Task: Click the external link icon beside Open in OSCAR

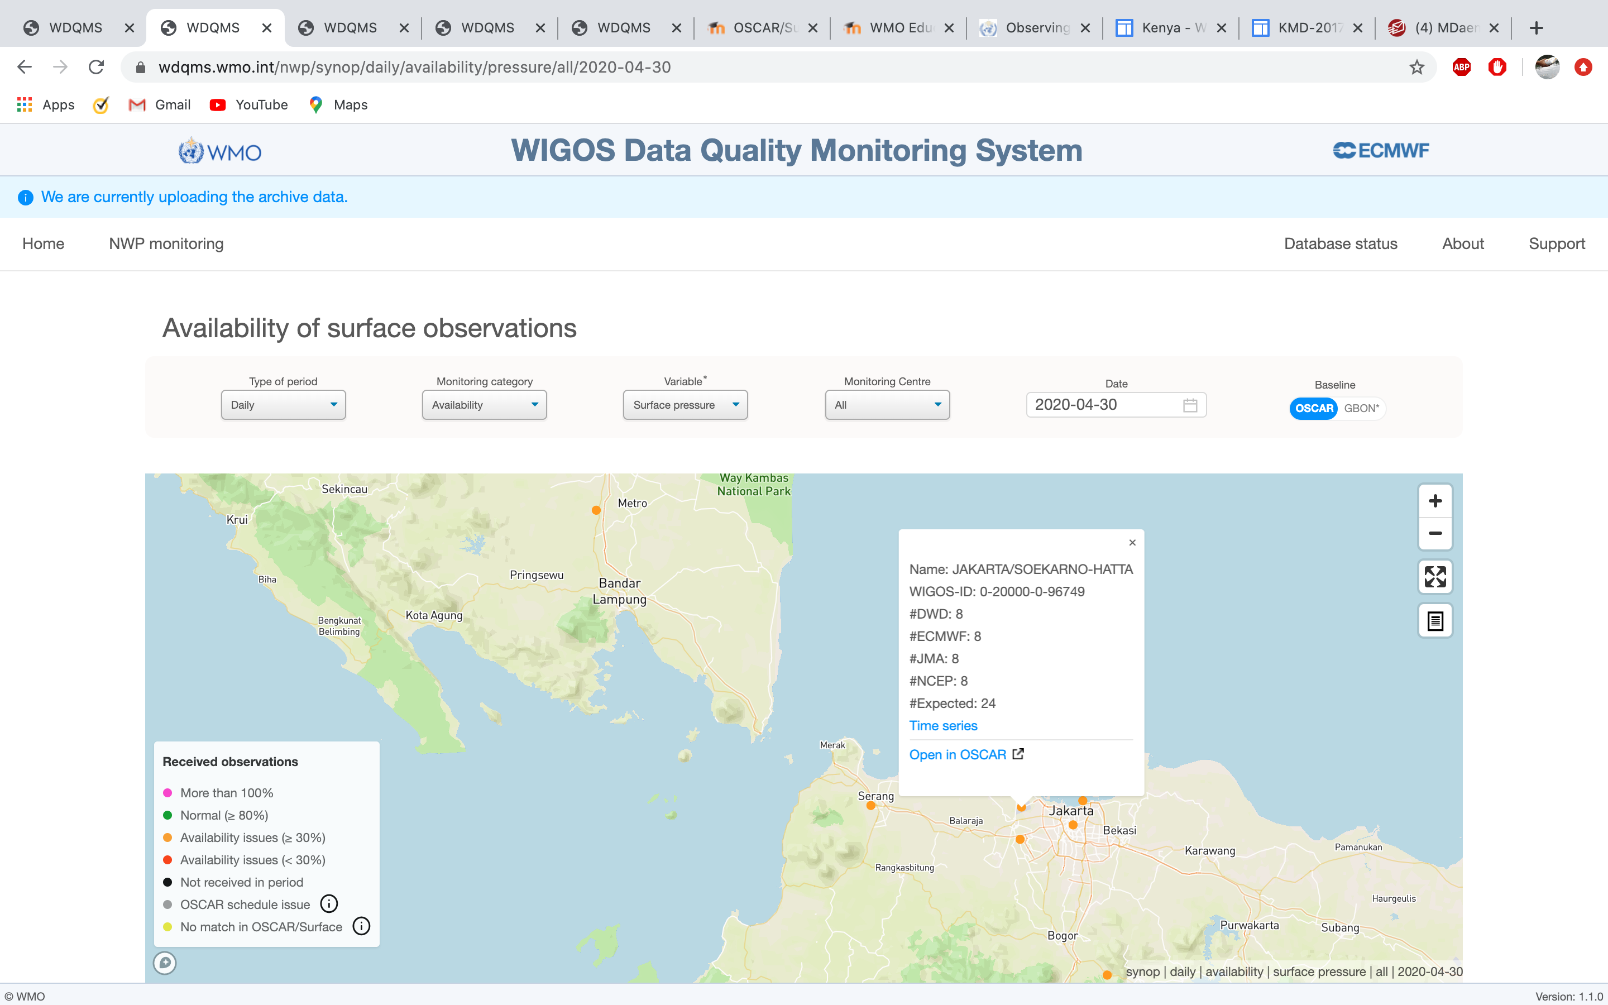Action: tap(1018, 754)
